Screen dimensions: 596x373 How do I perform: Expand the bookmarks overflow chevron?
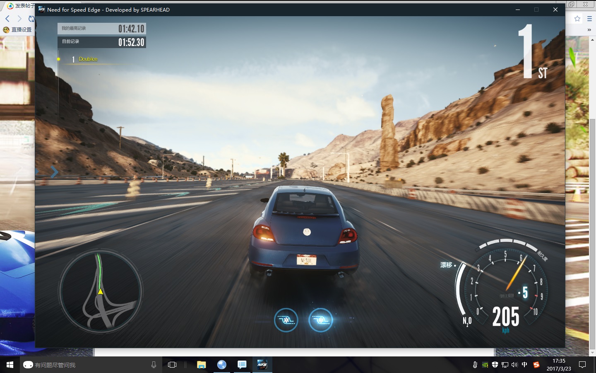point(589,29)
